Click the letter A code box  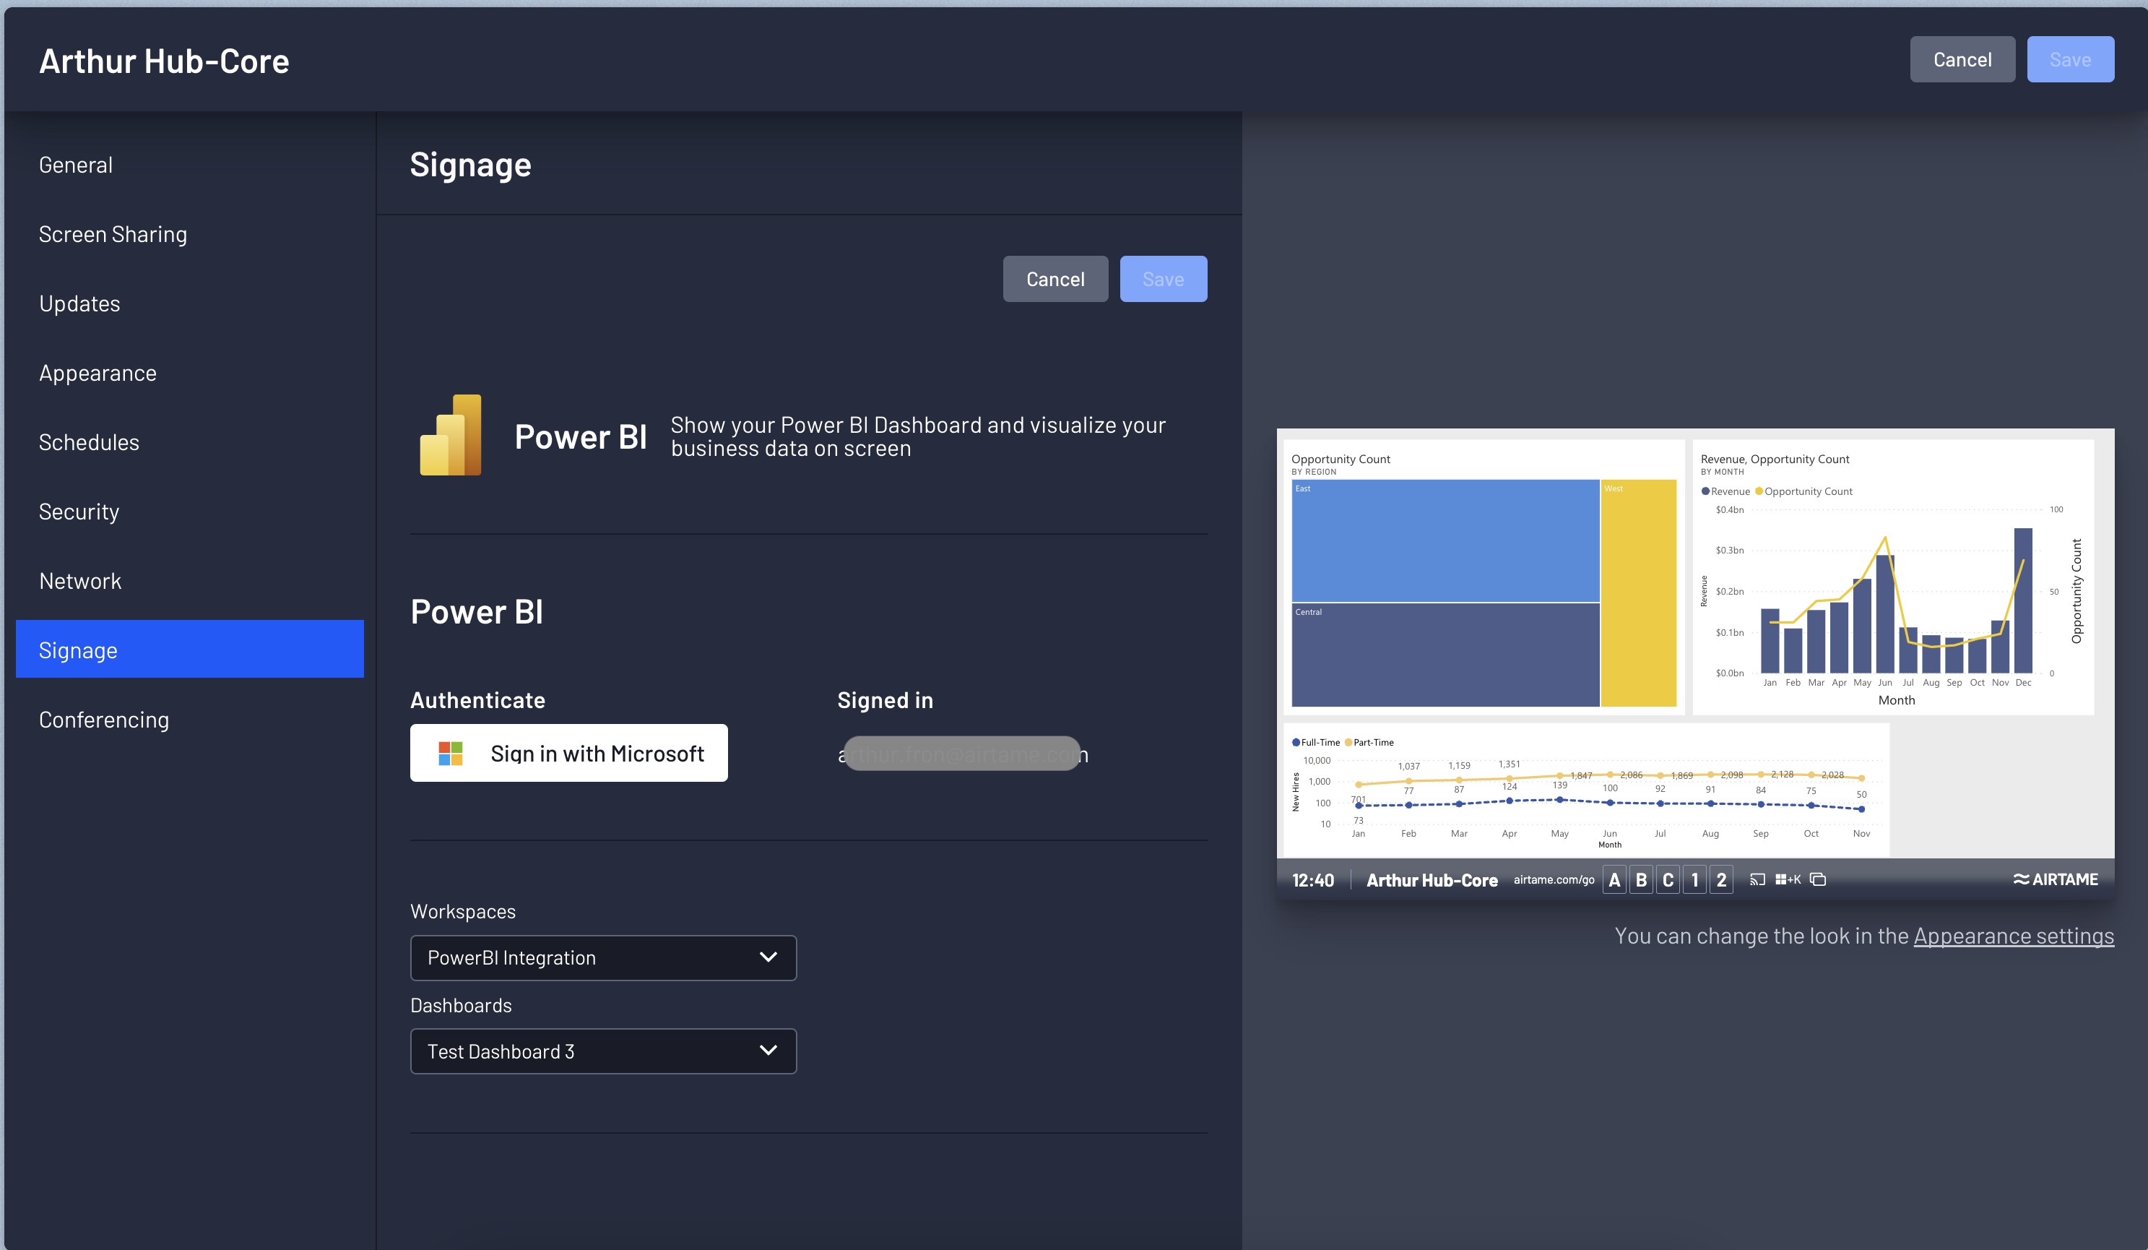[x=1614, y=879]
